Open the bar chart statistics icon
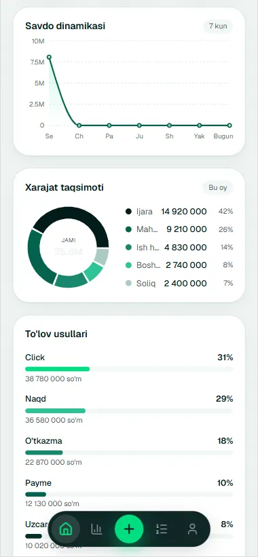 (96, 529)
